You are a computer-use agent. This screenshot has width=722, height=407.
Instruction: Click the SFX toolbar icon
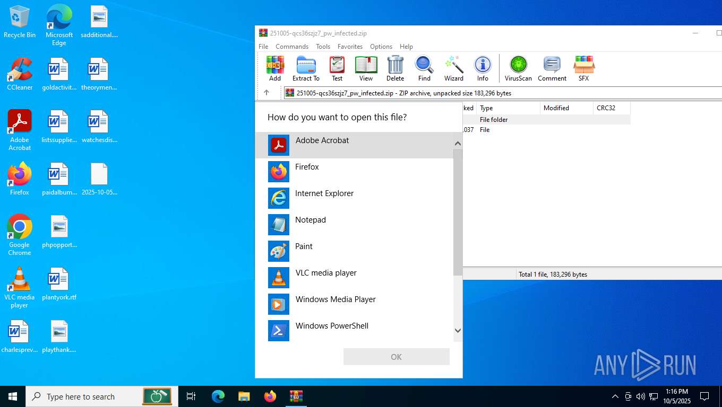583,69
